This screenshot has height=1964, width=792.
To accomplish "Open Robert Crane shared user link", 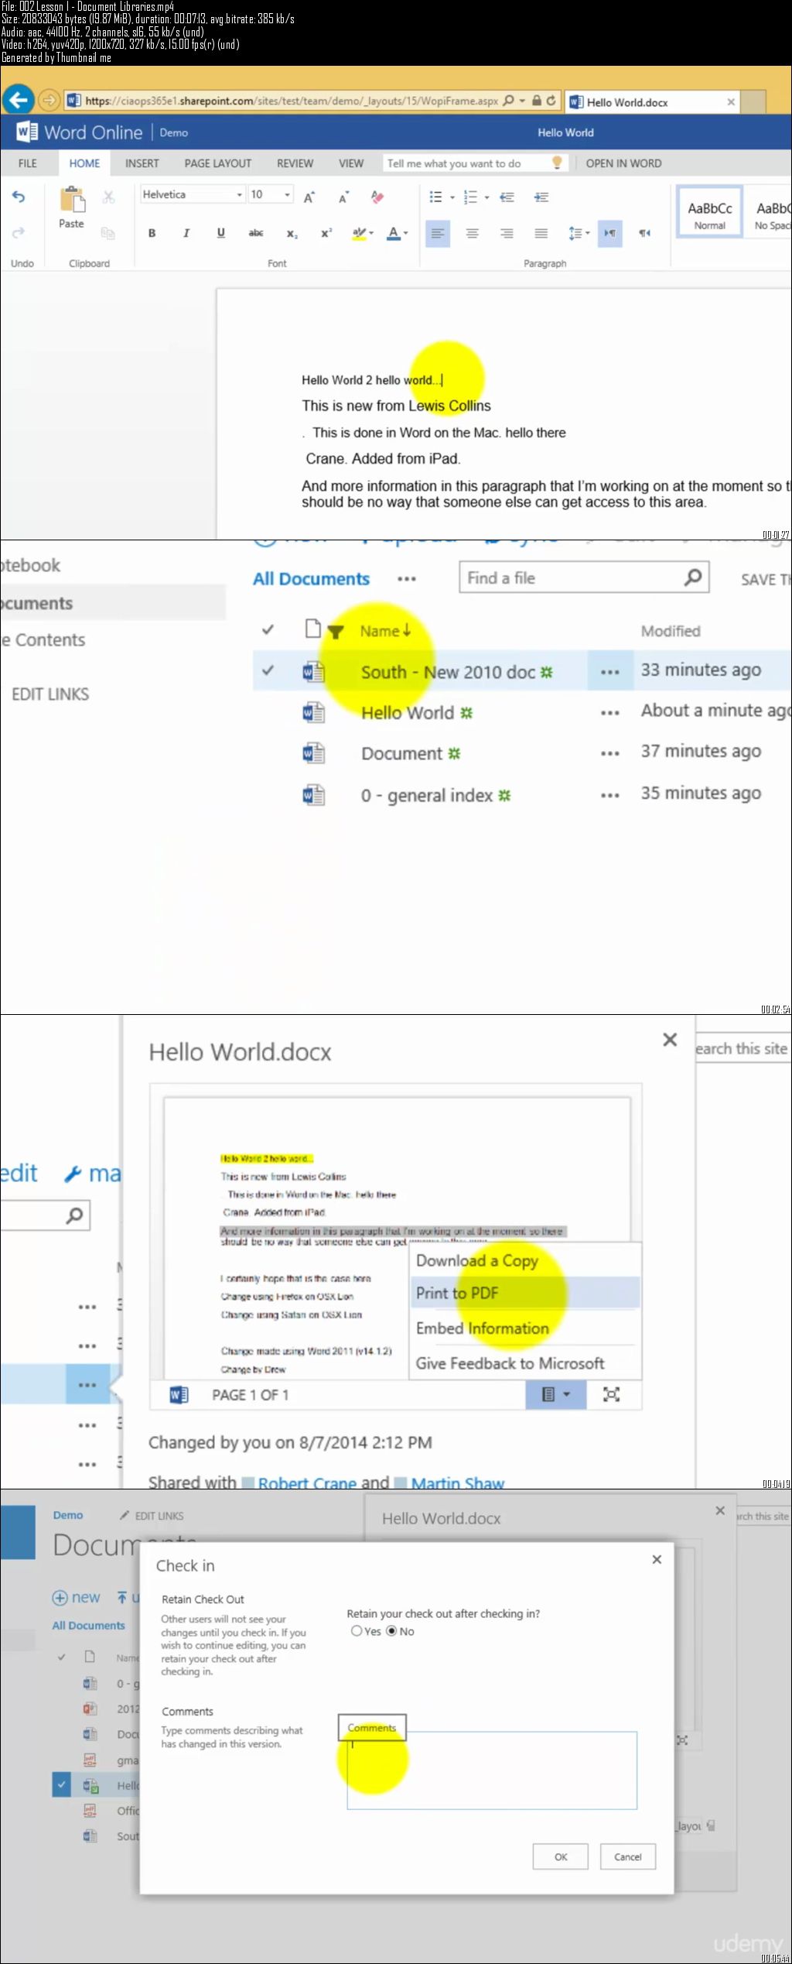I will pyautogui.click(x=307, y=1483).
